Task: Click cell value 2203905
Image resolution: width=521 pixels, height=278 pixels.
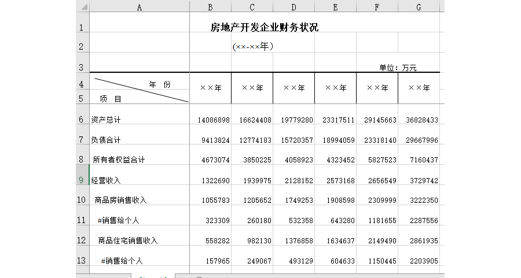Action: (x=424, y=261)
